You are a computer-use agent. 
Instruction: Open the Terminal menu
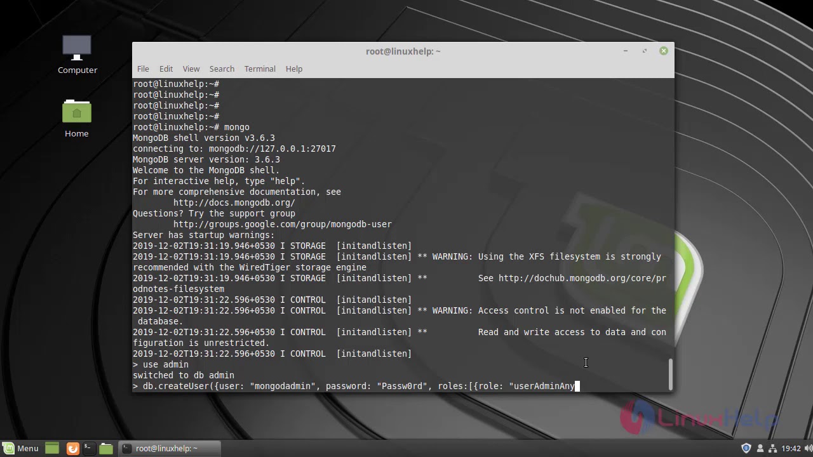[260, 69]
